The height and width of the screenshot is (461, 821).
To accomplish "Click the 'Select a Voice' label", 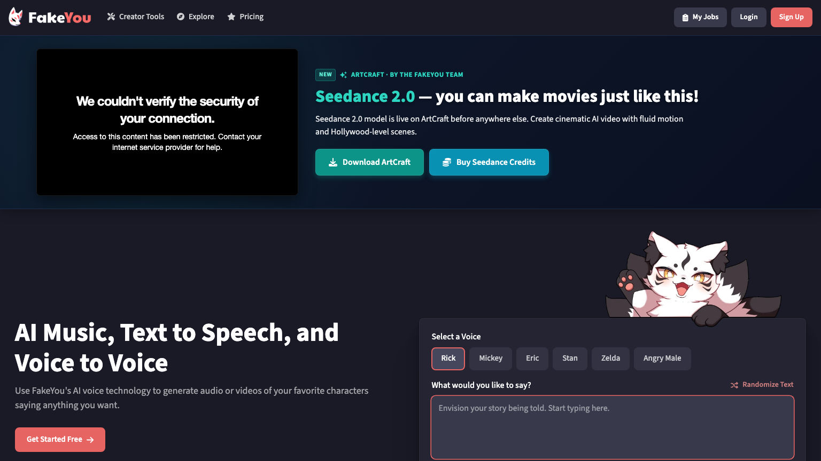I will point(456,337).
